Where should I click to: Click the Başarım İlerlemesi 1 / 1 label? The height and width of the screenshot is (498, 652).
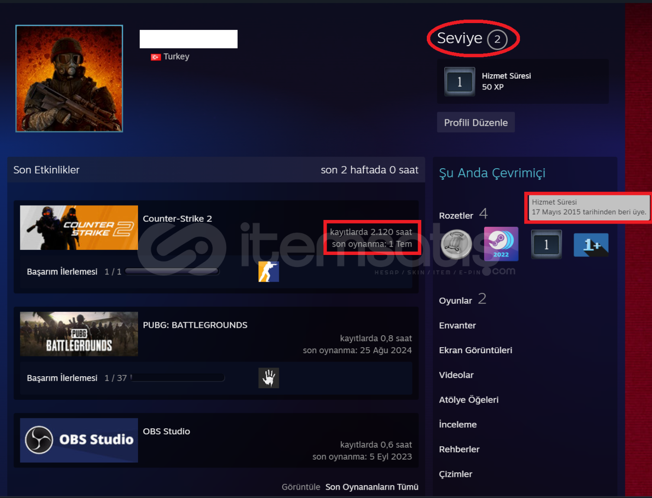74,272
